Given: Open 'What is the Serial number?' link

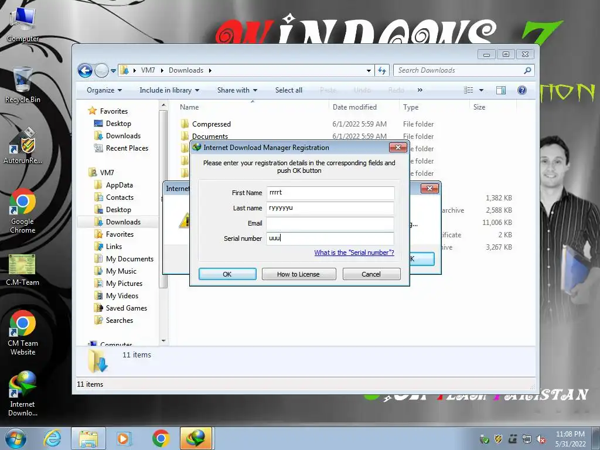Looking at the screenshot, I should [x=354, y=253].
